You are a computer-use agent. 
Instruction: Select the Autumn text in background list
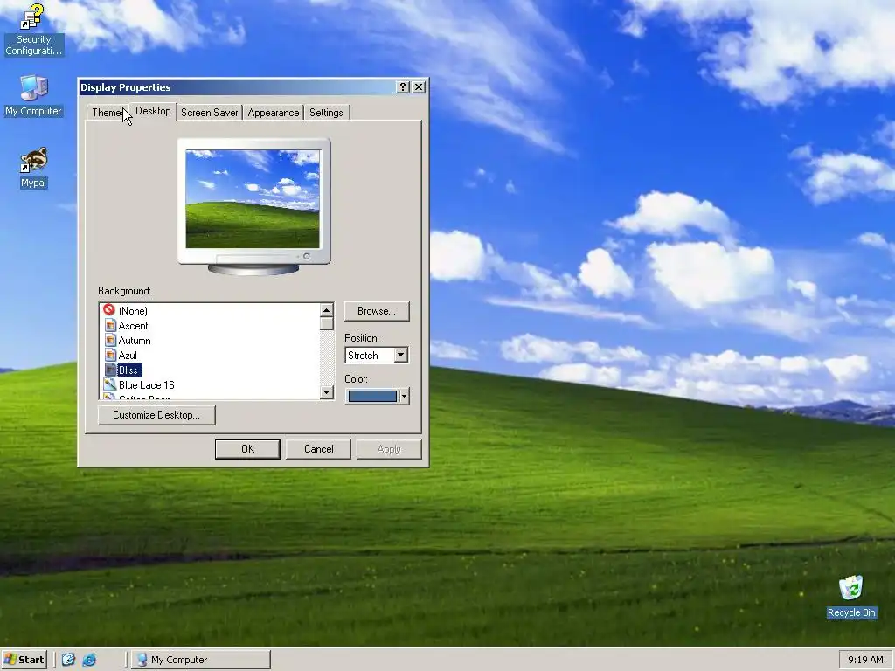[135, 341]
